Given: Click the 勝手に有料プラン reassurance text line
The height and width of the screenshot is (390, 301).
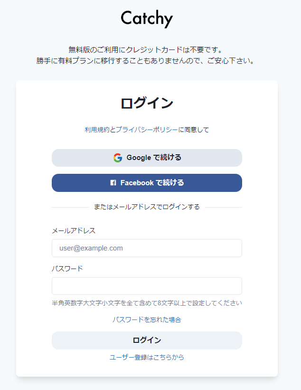Looking at the screenshot, I should [x=146, y=61].
